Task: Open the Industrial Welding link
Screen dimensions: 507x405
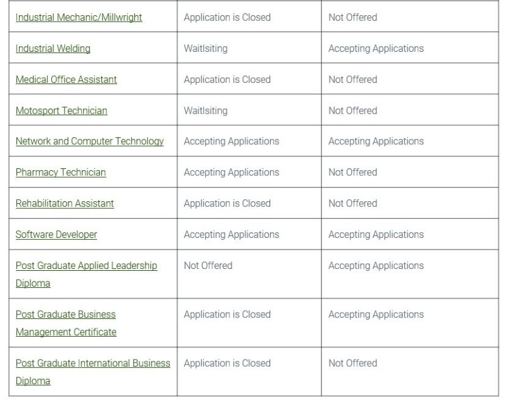Action: point(53,49)
